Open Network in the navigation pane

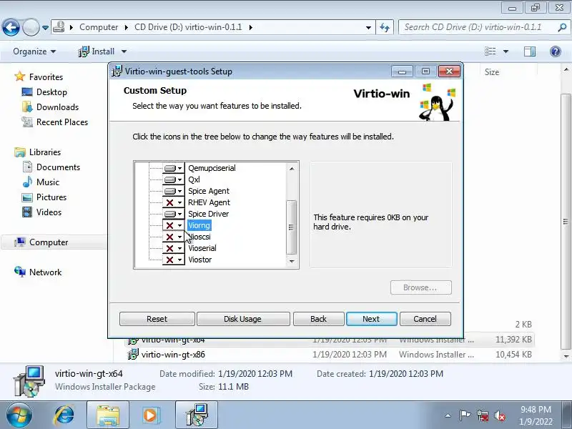[45, 272]
